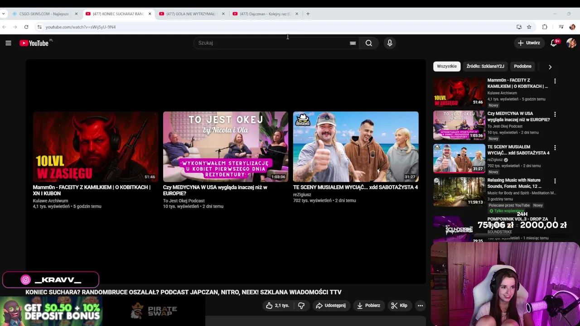This screenshot has height=326, width=580.
Task: Select the Podobne filter chip
Action: pyautogui.click(x=522, y=66)
